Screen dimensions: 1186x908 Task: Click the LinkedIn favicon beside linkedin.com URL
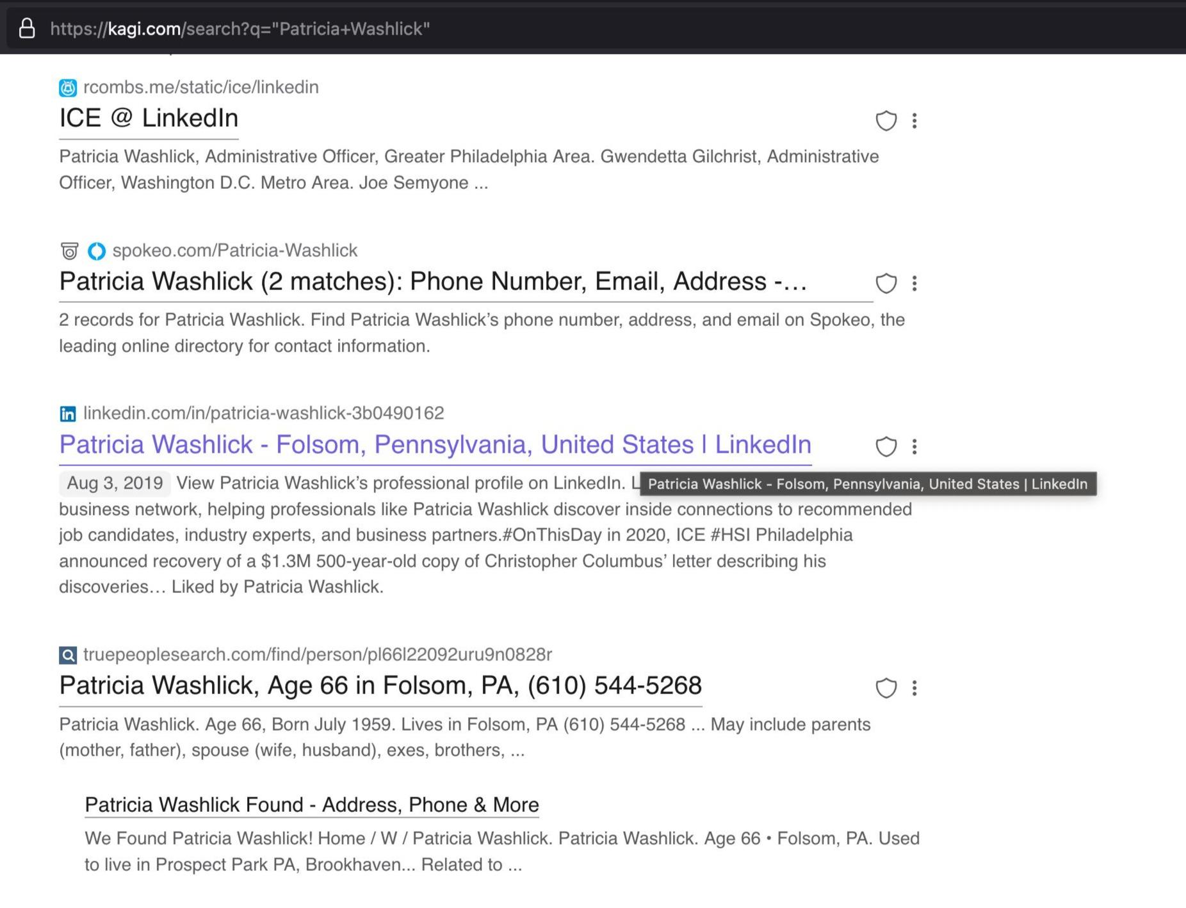[68, 414]
